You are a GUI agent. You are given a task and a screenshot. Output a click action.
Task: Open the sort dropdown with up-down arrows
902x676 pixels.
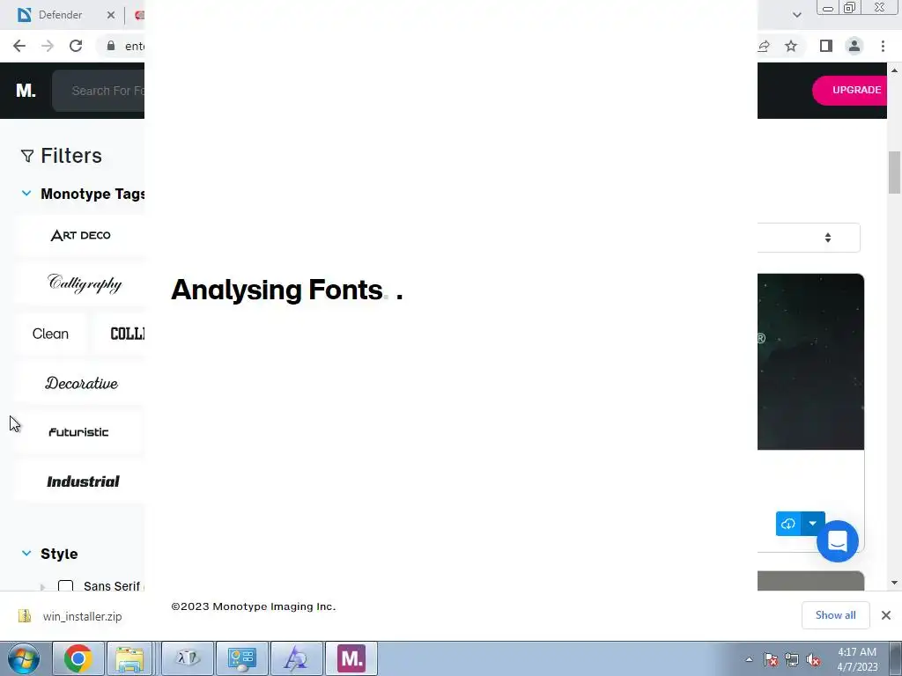click(828, 238)
